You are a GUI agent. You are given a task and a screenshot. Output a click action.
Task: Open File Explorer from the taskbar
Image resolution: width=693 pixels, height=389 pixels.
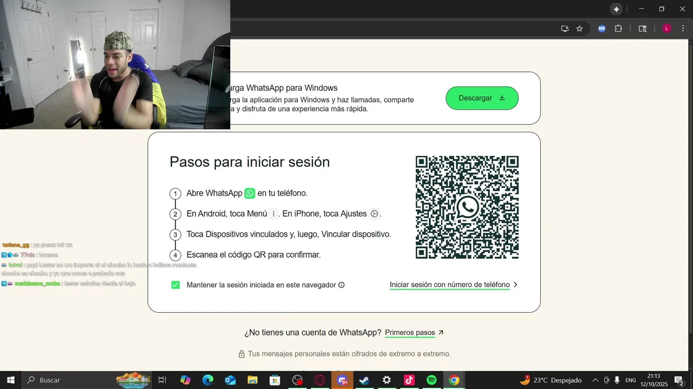pos(252,380)
